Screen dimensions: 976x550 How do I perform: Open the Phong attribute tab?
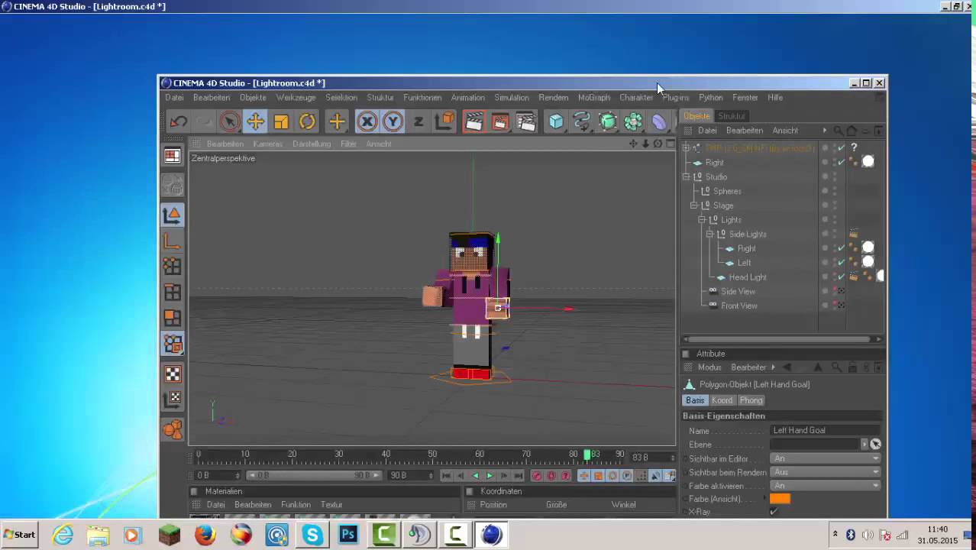click(751, 400)
